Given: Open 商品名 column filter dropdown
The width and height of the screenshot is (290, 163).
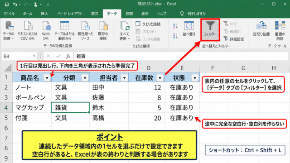Looking at the screenshot, I should click(47, 78).
